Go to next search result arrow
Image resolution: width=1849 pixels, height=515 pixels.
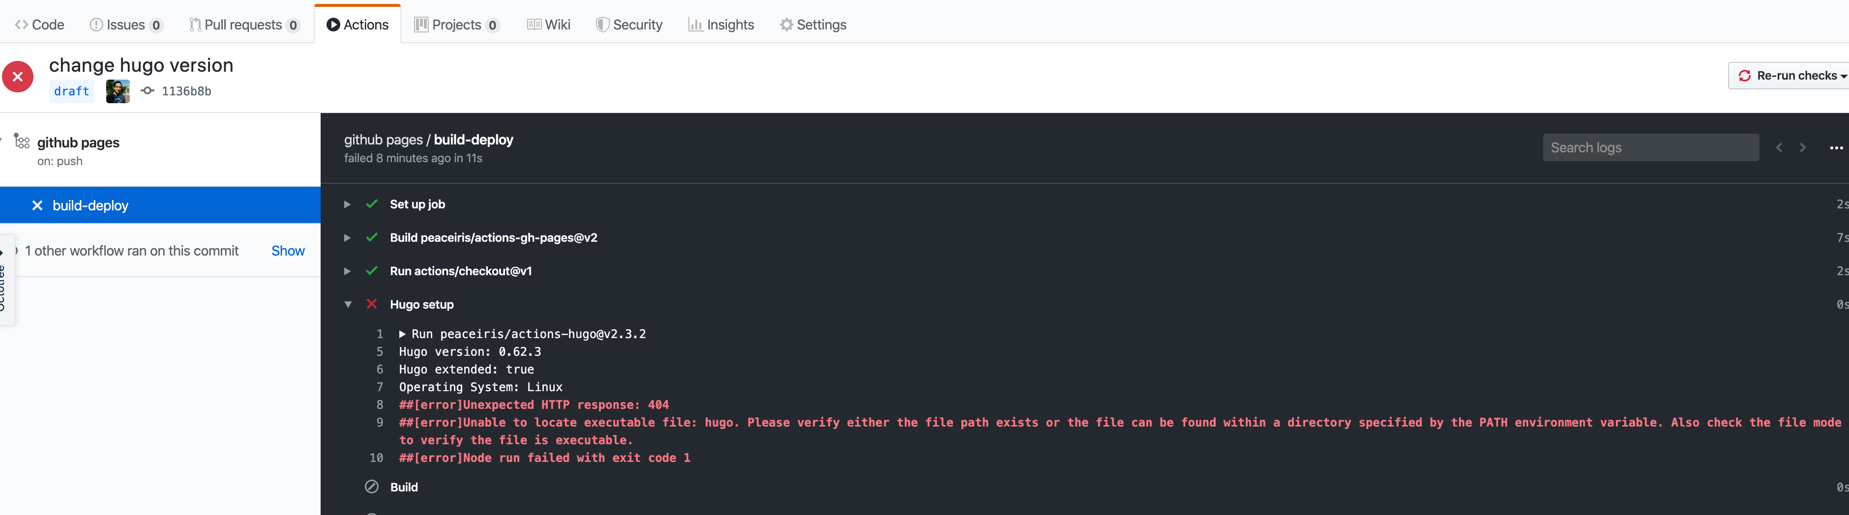point(1802,148)
